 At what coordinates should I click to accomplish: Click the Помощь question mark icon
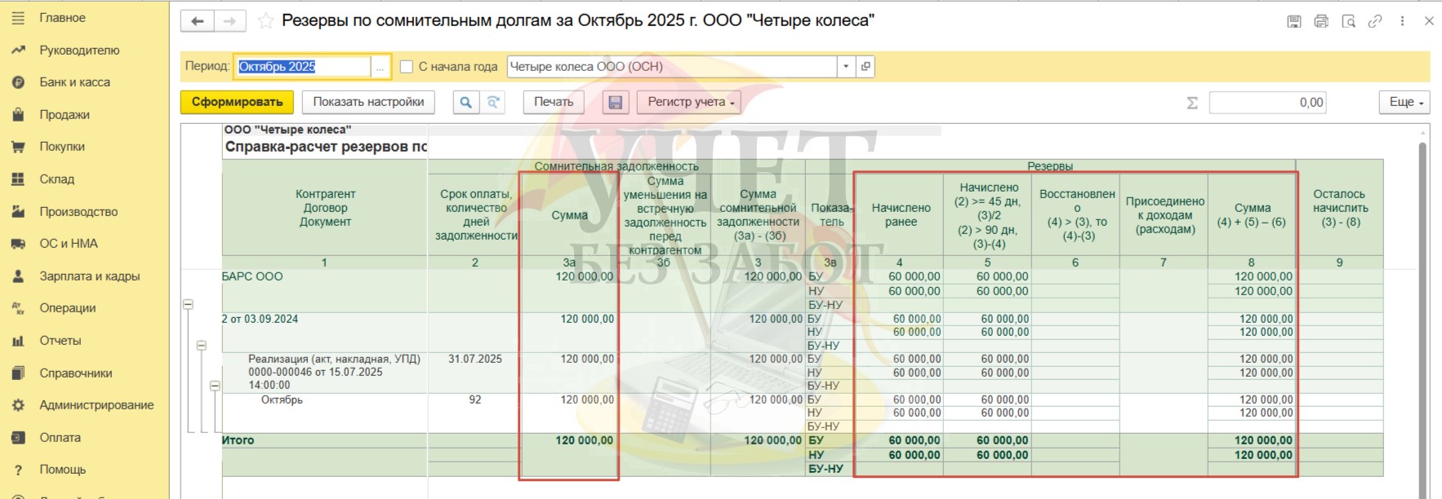tap(18, 470)
